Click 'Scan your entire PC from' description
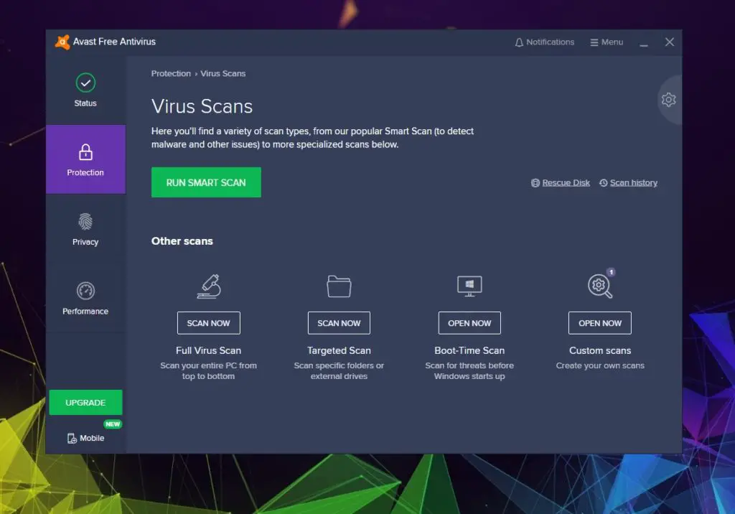This screenshot has height=514, width=735. coord(209,365)
